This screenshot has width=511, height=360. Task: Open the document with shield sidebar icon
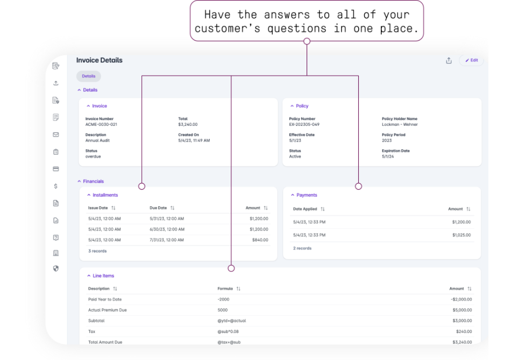pyautogui.click(x=56, y=100)
